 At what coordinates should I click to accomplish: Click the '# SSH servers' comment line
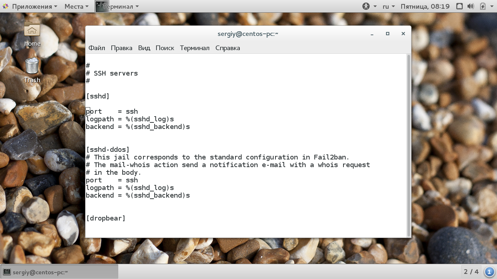[112, 73]
